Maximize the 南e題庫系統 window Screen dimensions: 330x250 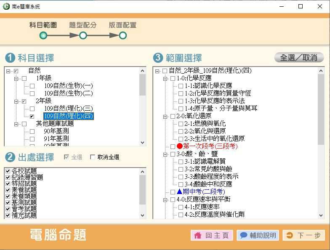point(301,7)
